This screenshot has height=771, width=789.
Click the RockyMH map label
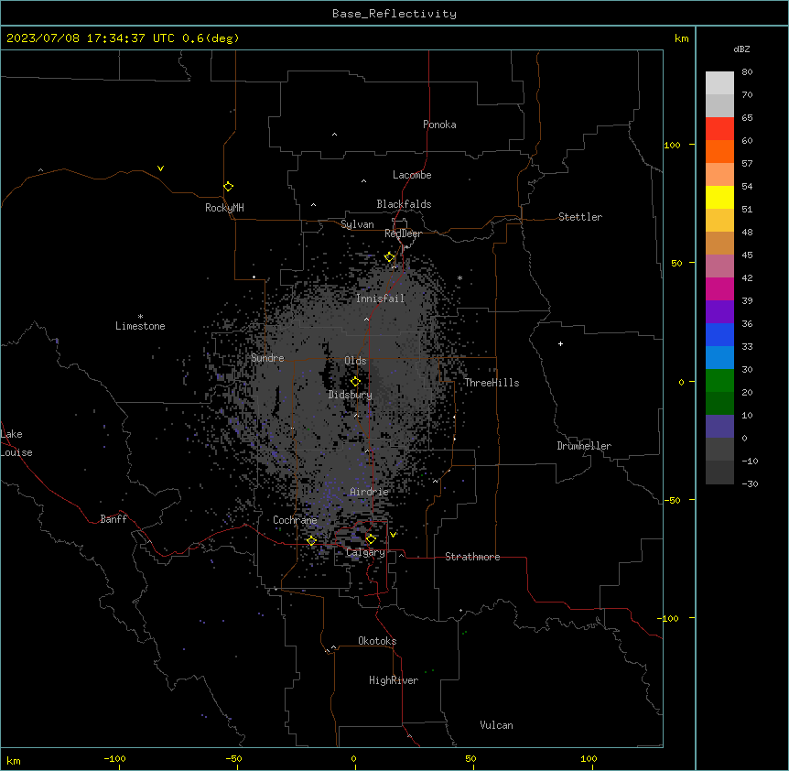[x=224, y=208]
